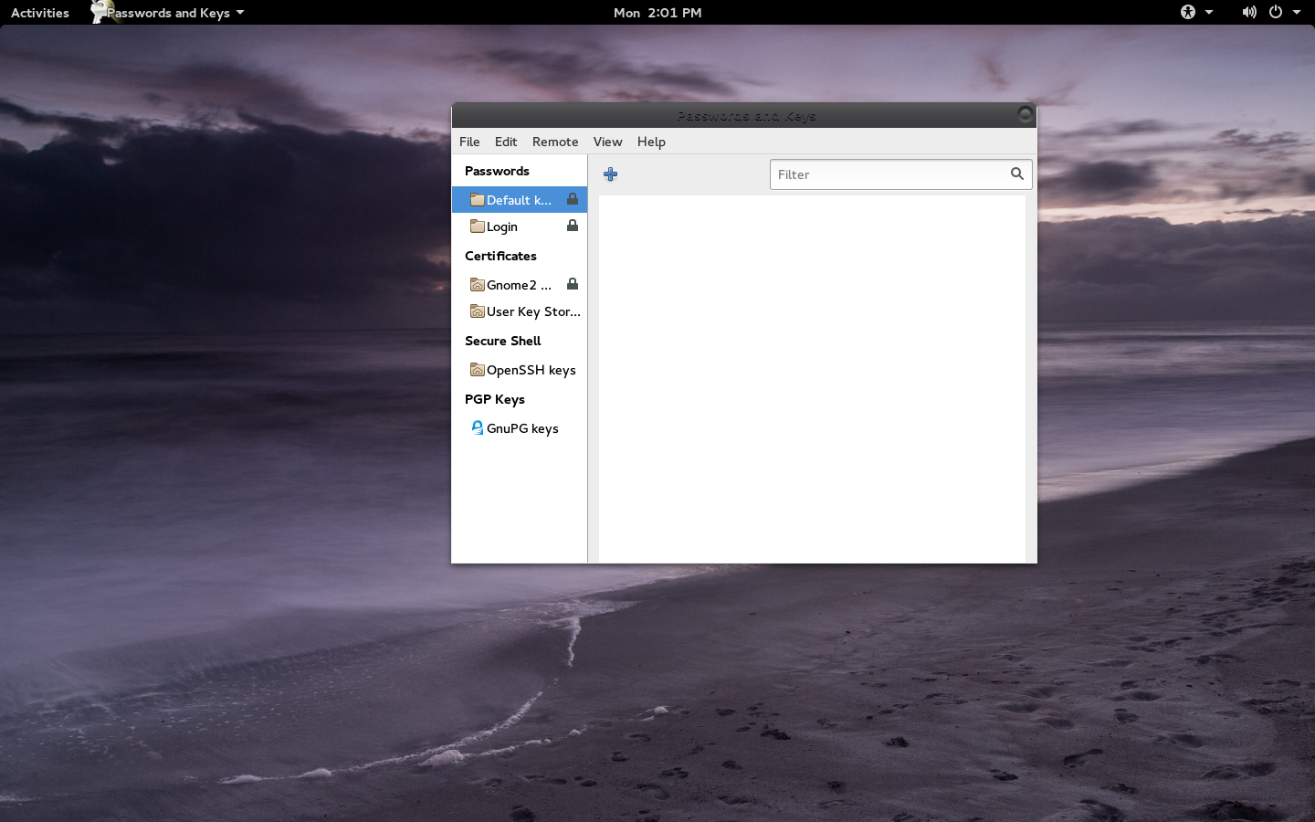Open Passwords and Keys app menu in top bar
Image resolution: width=1315 pixels, height=822 pixels.
(167, 12)
